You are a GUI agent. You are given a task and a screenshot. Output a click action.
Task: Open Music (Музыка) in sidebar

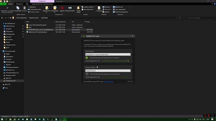click(x=8, y=65)
